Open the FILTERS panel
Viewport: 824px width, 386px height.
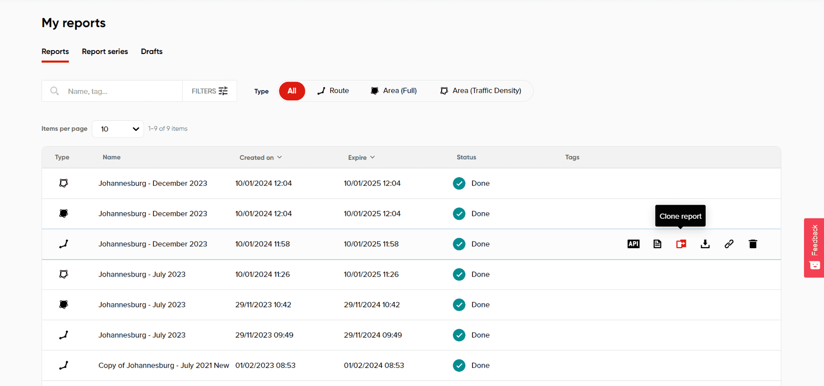pos(209,91)
